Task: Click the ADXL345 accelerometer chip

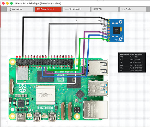Action: point(116,30)
